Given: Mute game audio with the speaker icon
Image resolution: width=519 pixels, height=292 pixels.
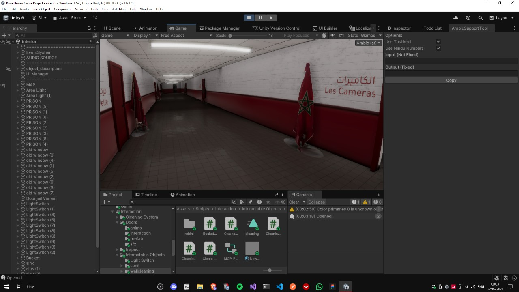Looking at the screenshot, I should click(333, 36).
